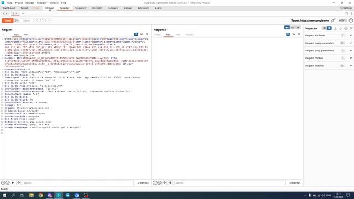Select Repeater sub-tab 2

click(x=15, y=13)
